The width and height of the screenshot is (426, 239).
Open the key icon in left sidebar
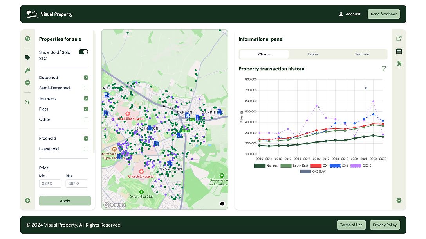[27, 70]
